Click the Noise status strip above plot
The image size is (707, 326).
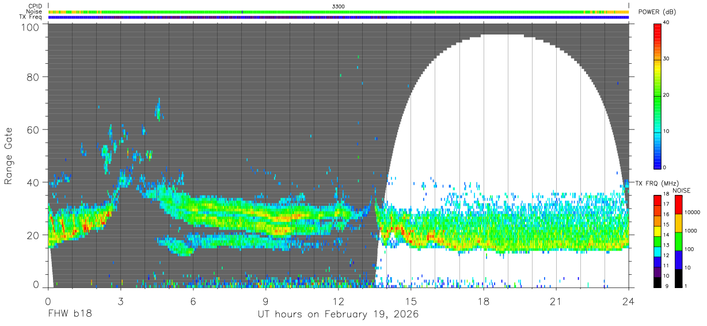pyautogui.click(x=339, y=11)
